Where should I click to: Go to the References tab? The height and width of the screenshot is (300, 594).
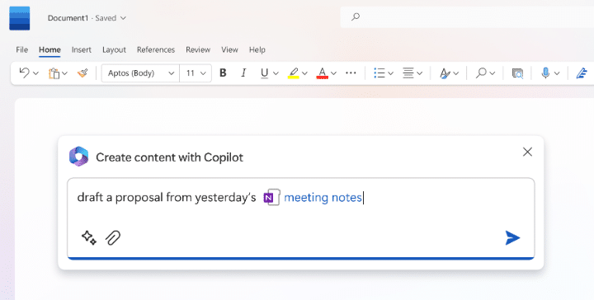coord(156,49)
